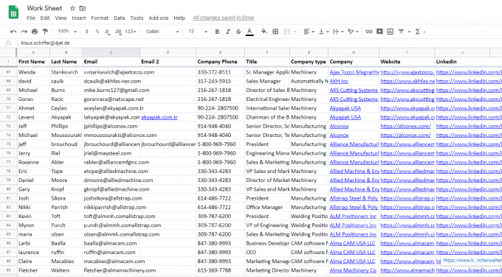Click the Insert chart icon
502x277 pixels.
point(390,32)
